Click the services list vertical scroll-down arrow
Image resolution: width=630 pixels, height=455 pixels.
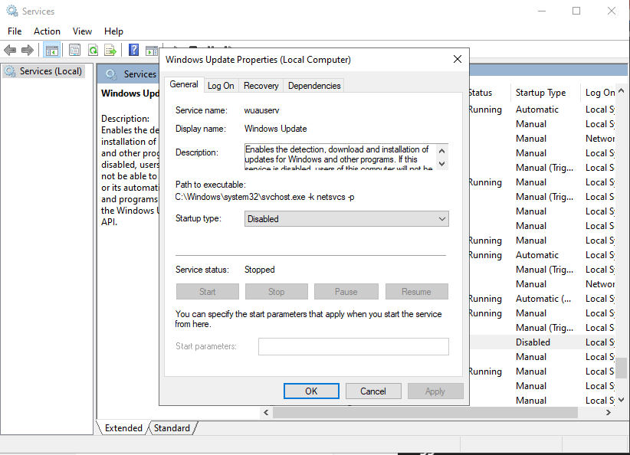click(621, 400)
